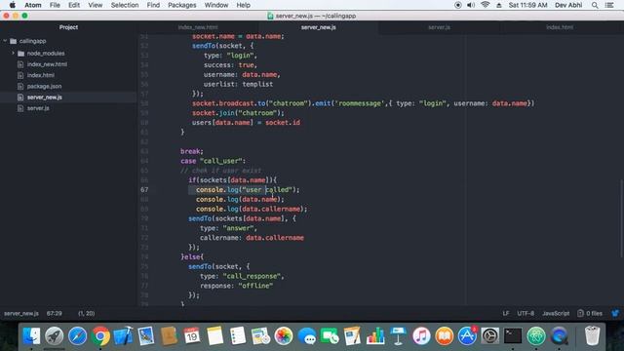624x351 pixels.
Task: Click server_new.js filename in status bar
Action: coord(21,313)
